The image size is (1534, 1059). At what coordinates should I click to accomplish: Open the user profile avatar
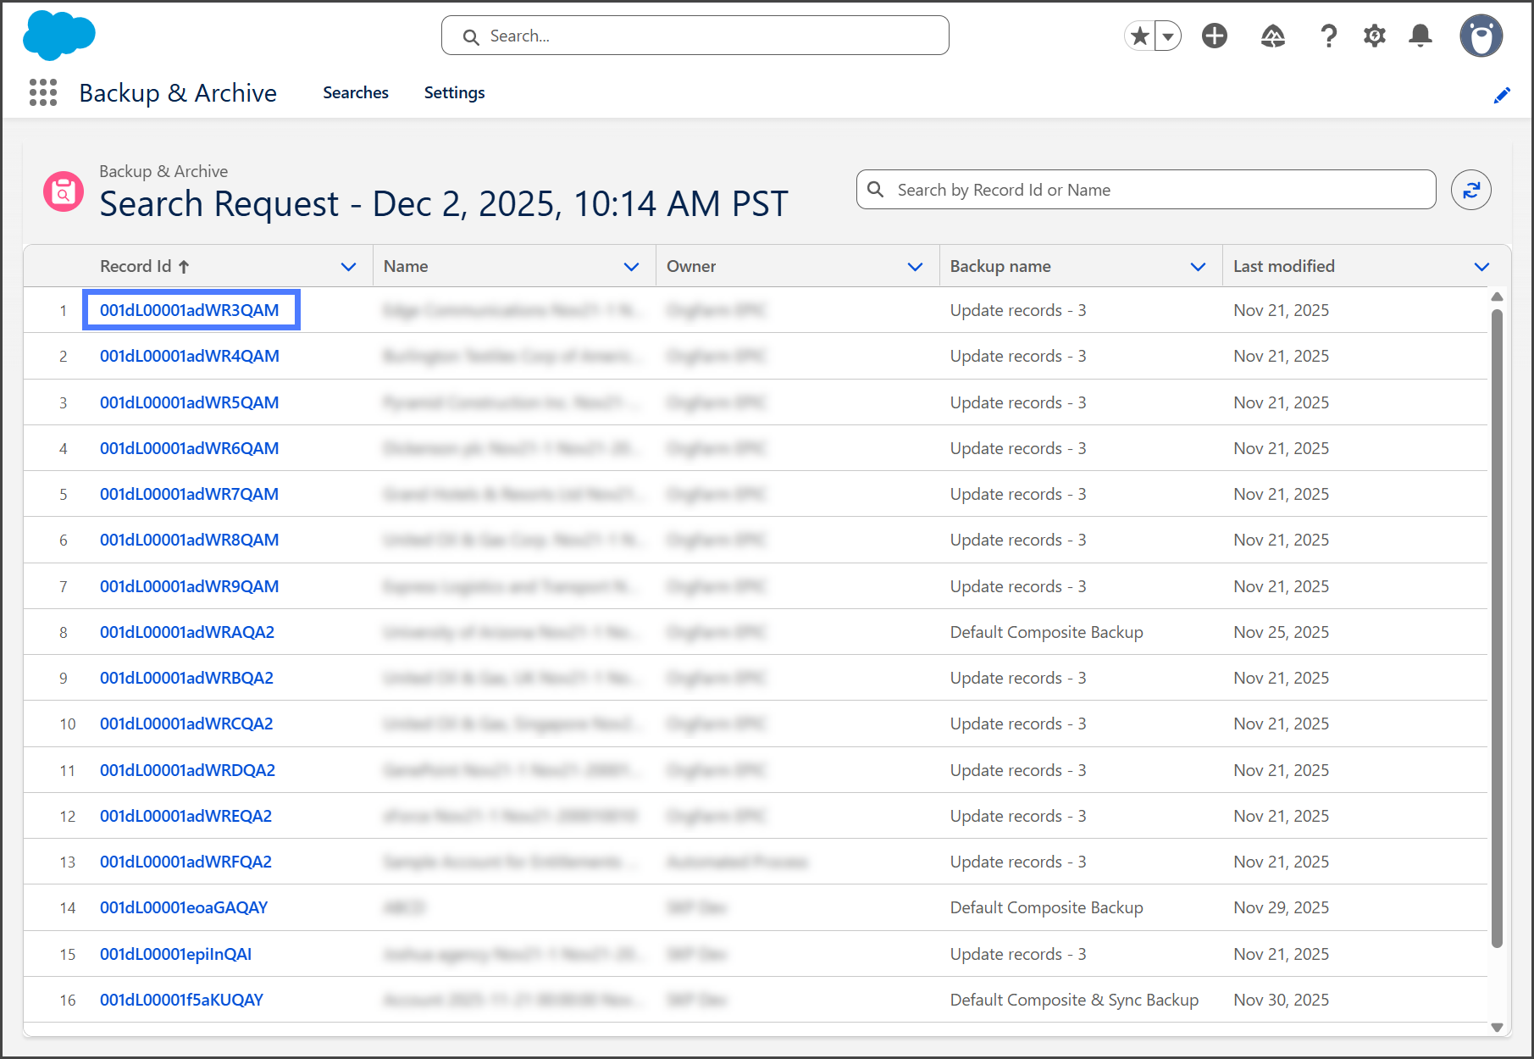(1480, 36)
